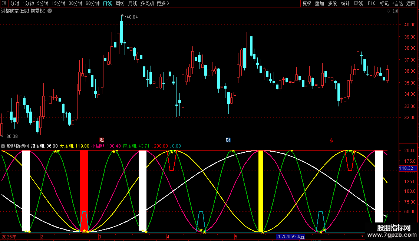Viewport: 419px width, 241px height.
Task: Open the F10 company info
Action: tap(371, 3)
